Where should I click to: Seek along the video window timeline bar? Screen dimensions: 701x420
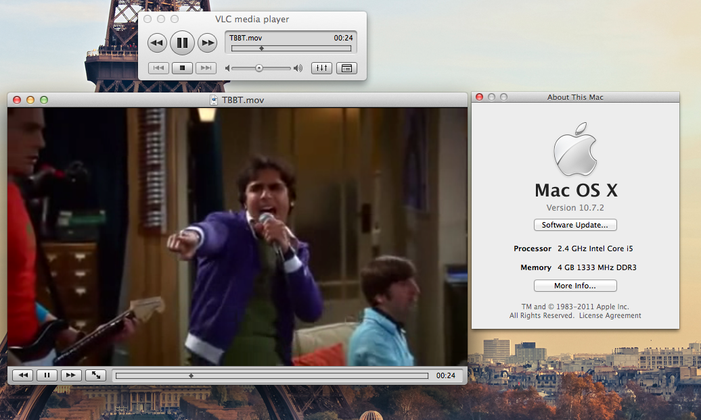click(x=272, y=376)
